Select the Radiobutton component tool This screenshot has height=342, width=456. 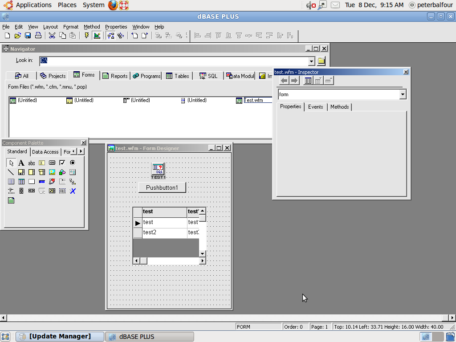click(72, 163)
